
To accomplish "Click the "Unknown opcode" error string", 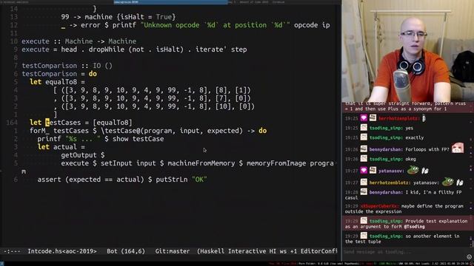I will pos(215,25).
